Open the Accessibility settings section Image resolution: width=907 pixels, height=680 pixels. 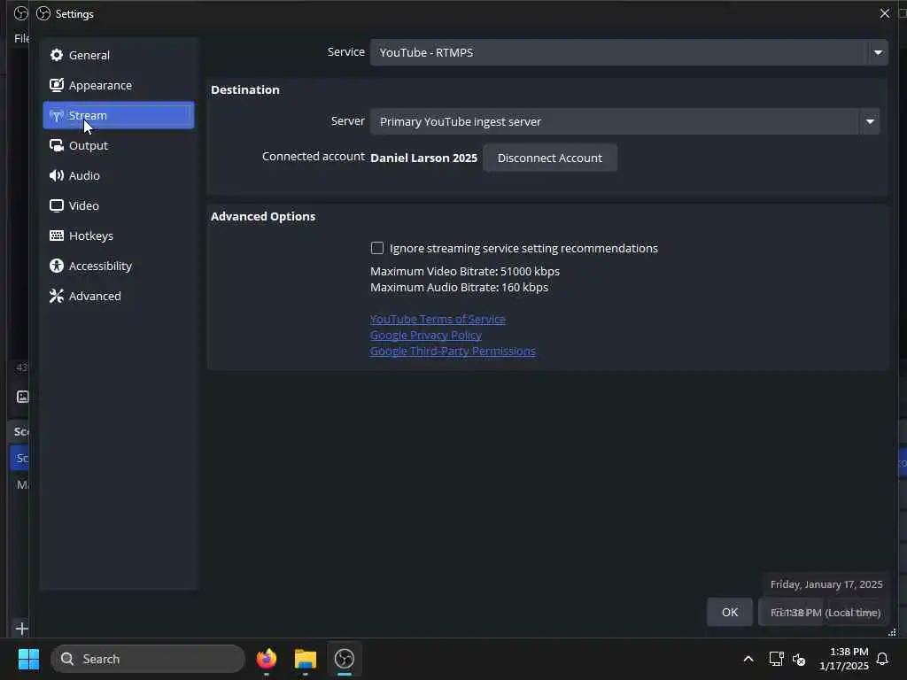tap(119, 266)
